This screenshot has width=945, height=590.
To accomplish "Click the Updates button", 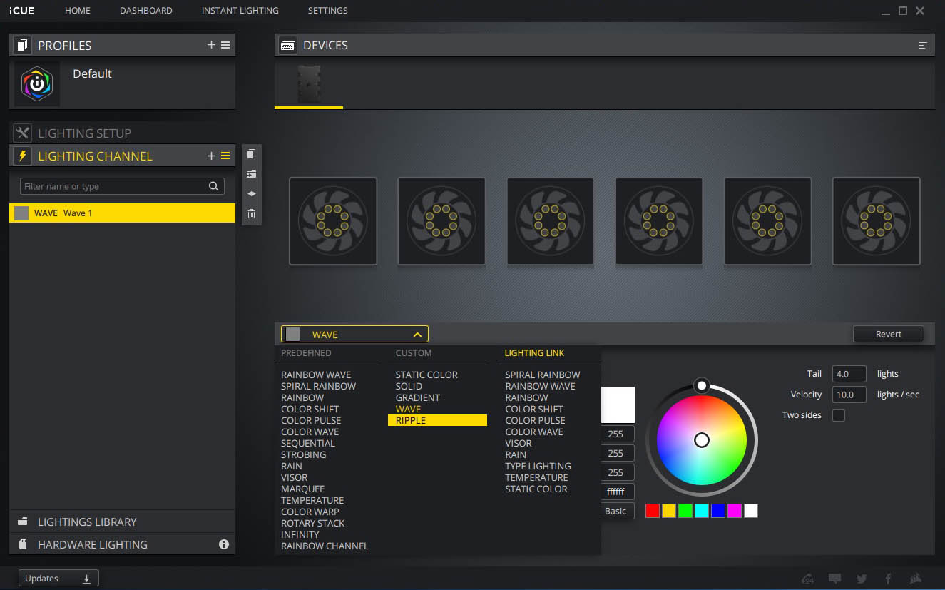I will click(58, 579).
